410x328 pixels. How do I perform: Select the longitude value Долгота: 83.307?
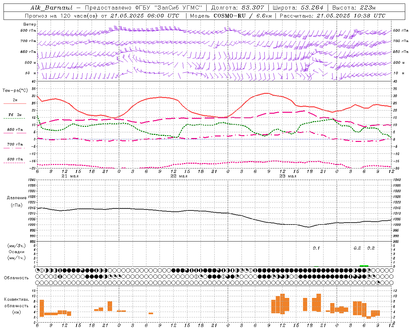pos(238,8)
